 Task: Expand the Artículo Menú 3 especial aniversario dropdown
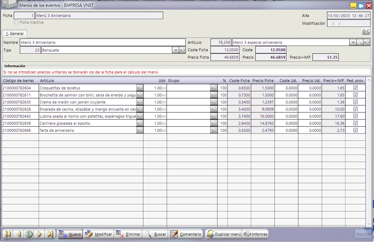(x=353, y=42)
